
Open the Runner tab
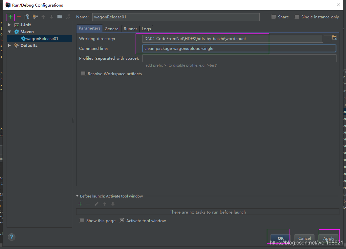coord(130,29)
